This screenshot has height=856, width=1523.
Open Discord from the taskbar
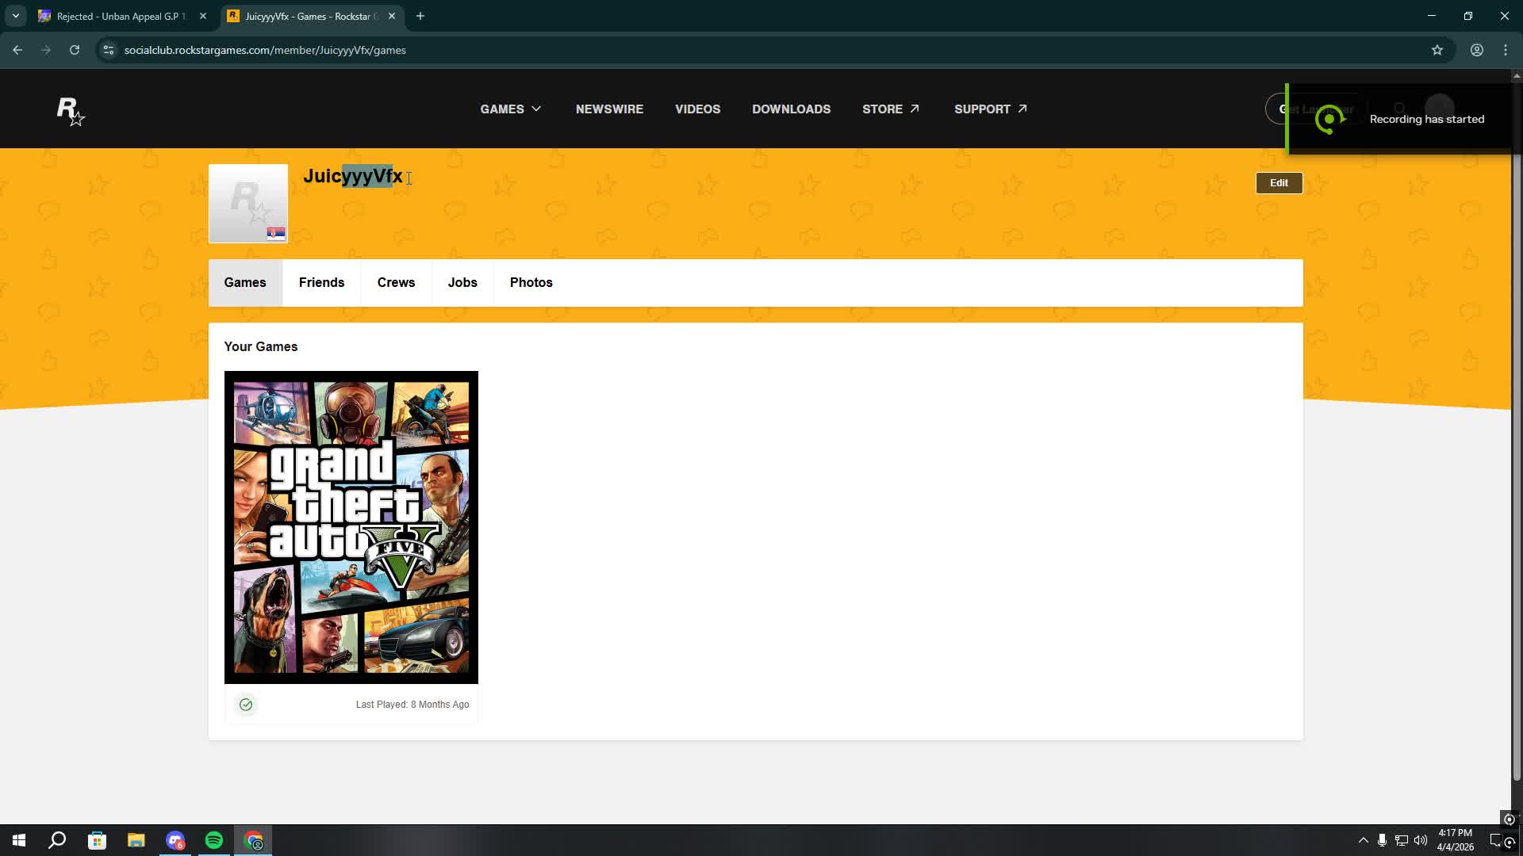pyautogui.click(x=175, y=840)
